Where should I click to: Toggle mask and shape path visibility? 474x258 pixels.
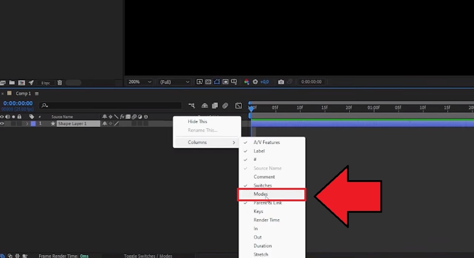click(217, 82)
